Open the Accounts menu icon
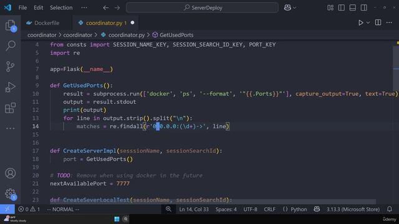 (10, 173)
